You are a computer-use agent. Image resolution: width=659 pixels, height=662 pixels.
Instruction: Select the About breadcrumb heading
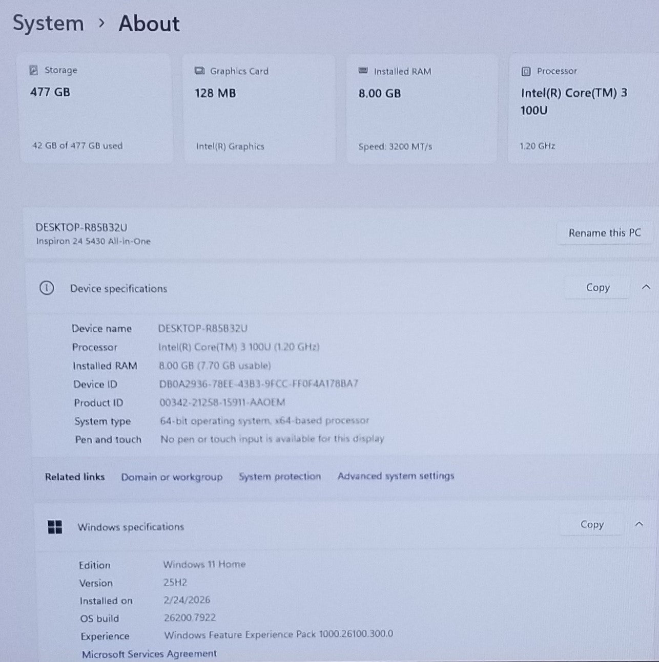tap(149, 24)
